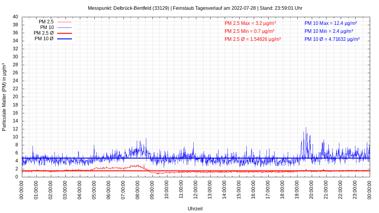Viewport: 379px width, 213px height.
Task: Select the PM 2.5 Min = 0.7 µg/m³ text
Action: pos(249,31)
